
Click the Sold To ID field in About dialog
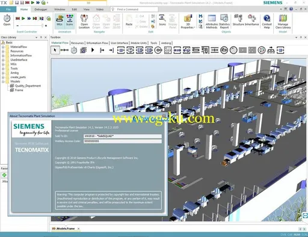coord(123,136)
